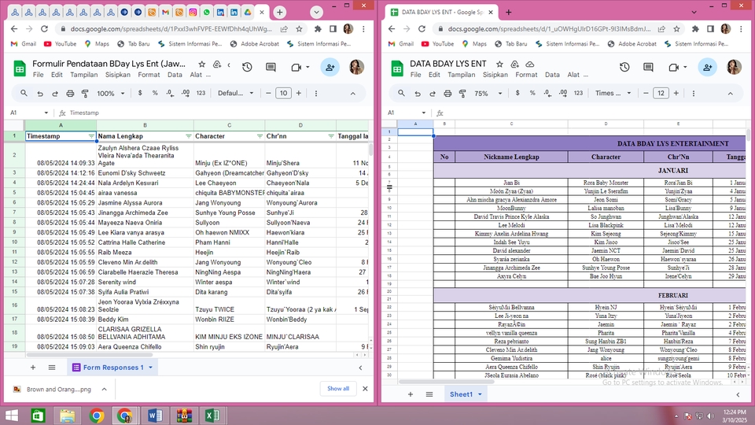
Task: Open comments panel in left Formulir window
Action: [271, 68]
